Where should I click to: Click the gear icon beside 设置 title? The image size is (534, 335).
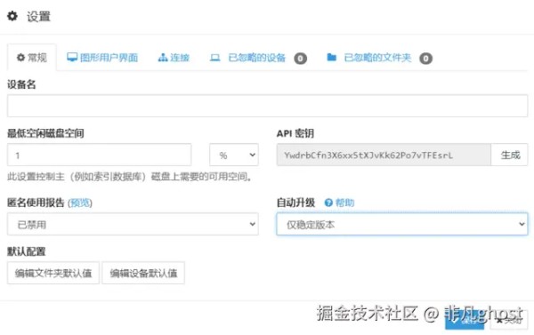tap(12, 16)
